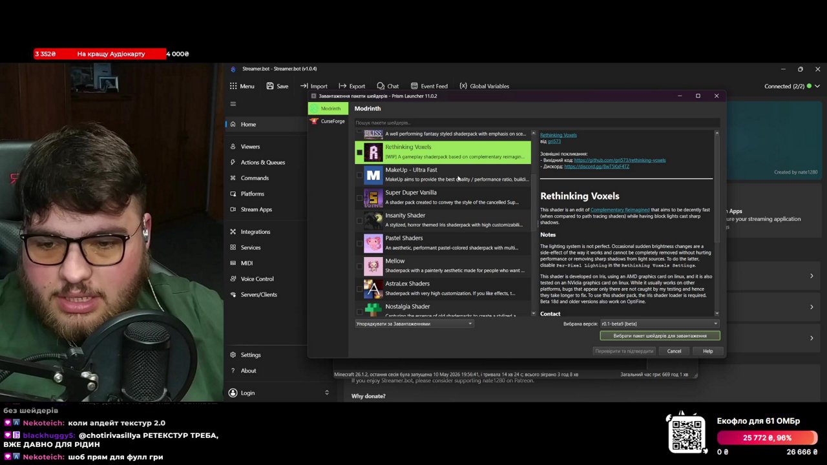The height and width of the screenshot is (465, 827).
Task: Check the Insanity Shader checkbox
Action: [x=359, y=220]
